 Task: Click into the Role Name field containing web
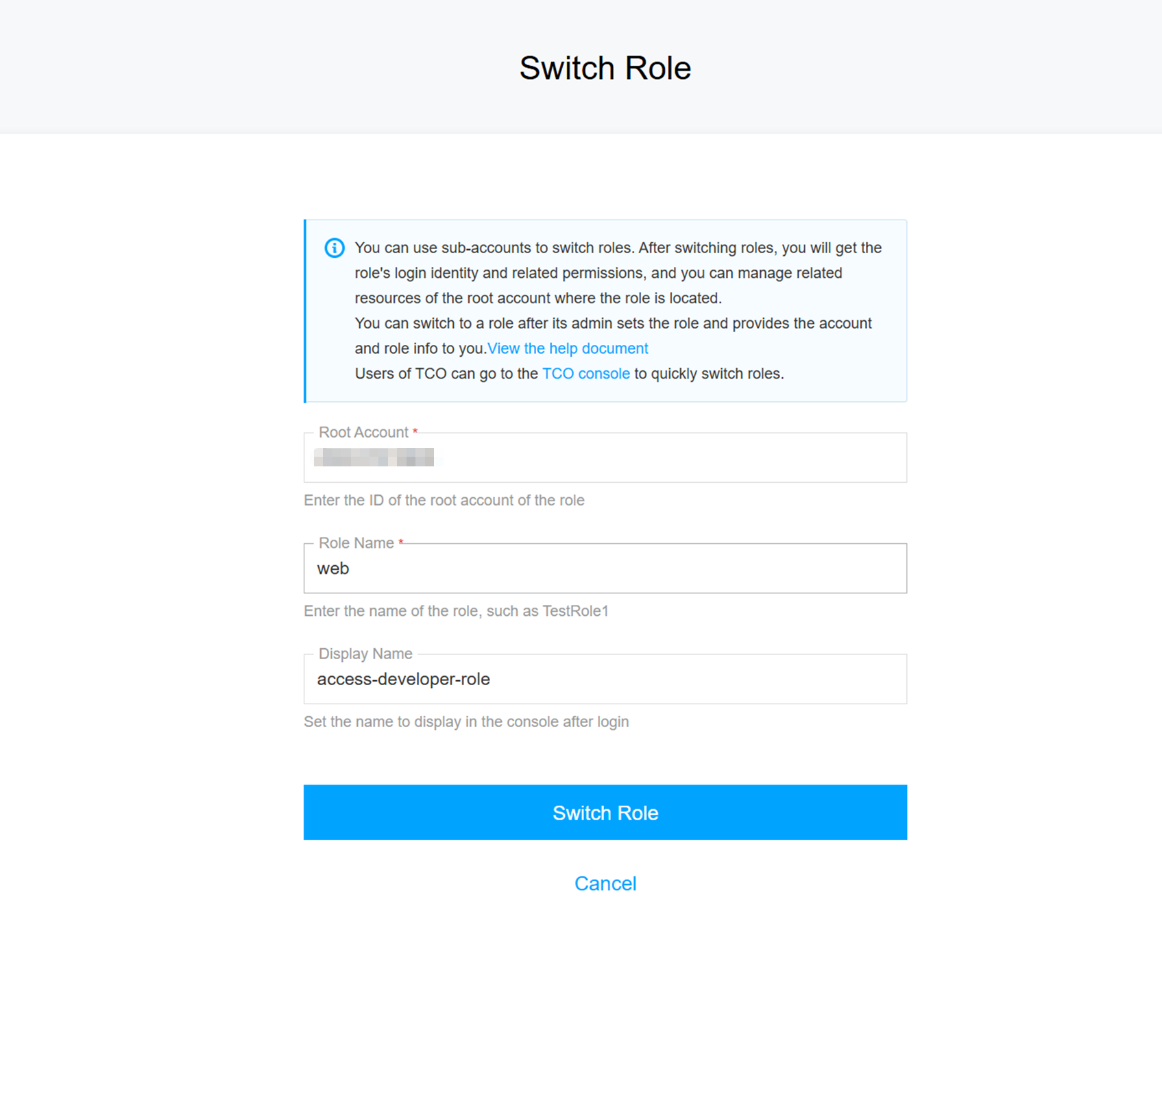(x=605, y=569)
